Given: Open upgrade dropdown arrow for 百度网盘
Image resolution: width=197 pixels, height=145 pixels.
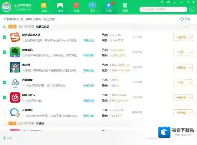Looking at the screenshot, I should point(191,83).
